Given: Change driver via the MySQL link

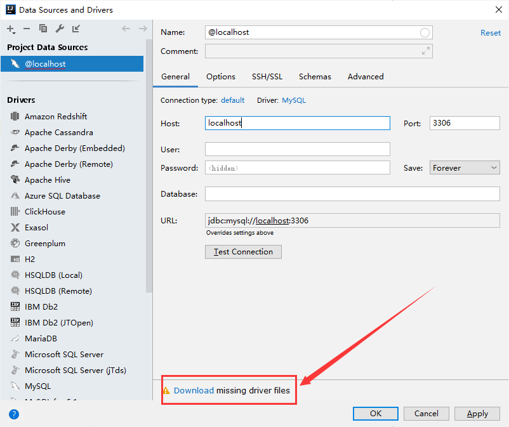Looking at the screenshot, I should (x=294, y=100).
